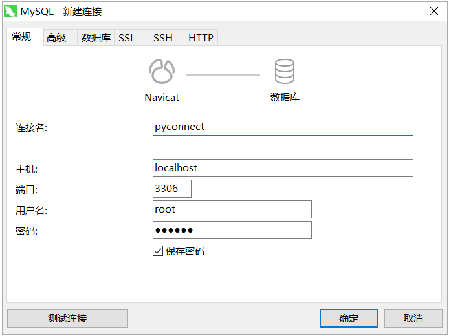
Task: Open the 高级 tab
Action: click(x=60, y=37)
